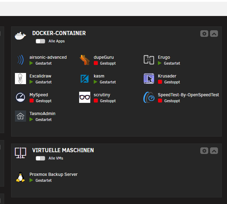Open Virtuelle Maschinen settings gear
The image size is (227, 204).
(x=204, y=151)
